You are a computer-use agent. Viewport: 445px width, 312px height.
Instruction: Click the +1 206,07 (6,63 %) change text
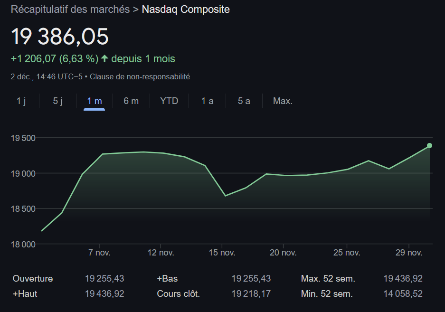(55, 59)
